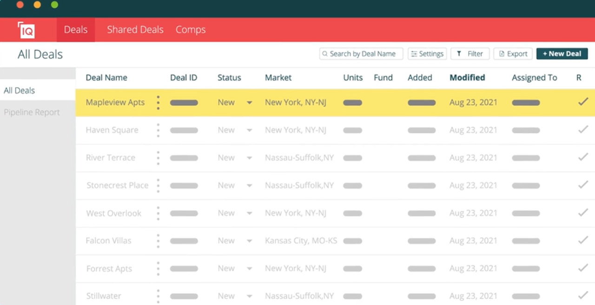Sort by Assigned To column header
Viewport: 595px width, 305px height.
[535, 78]
